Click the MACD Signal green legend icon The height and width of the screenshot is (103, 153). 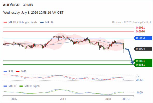(x=21, y=86)
